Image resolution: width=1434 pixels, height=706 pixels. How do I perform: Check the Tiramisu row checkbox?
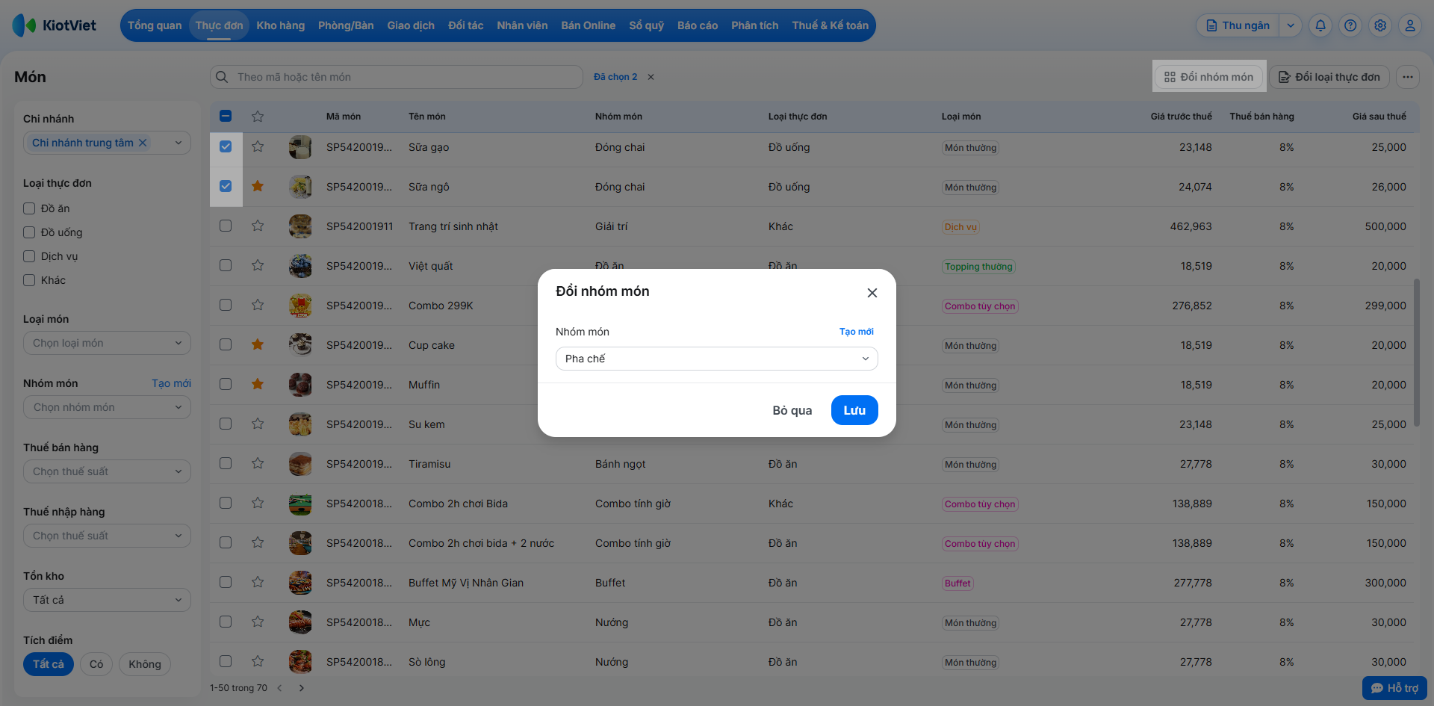226,463
